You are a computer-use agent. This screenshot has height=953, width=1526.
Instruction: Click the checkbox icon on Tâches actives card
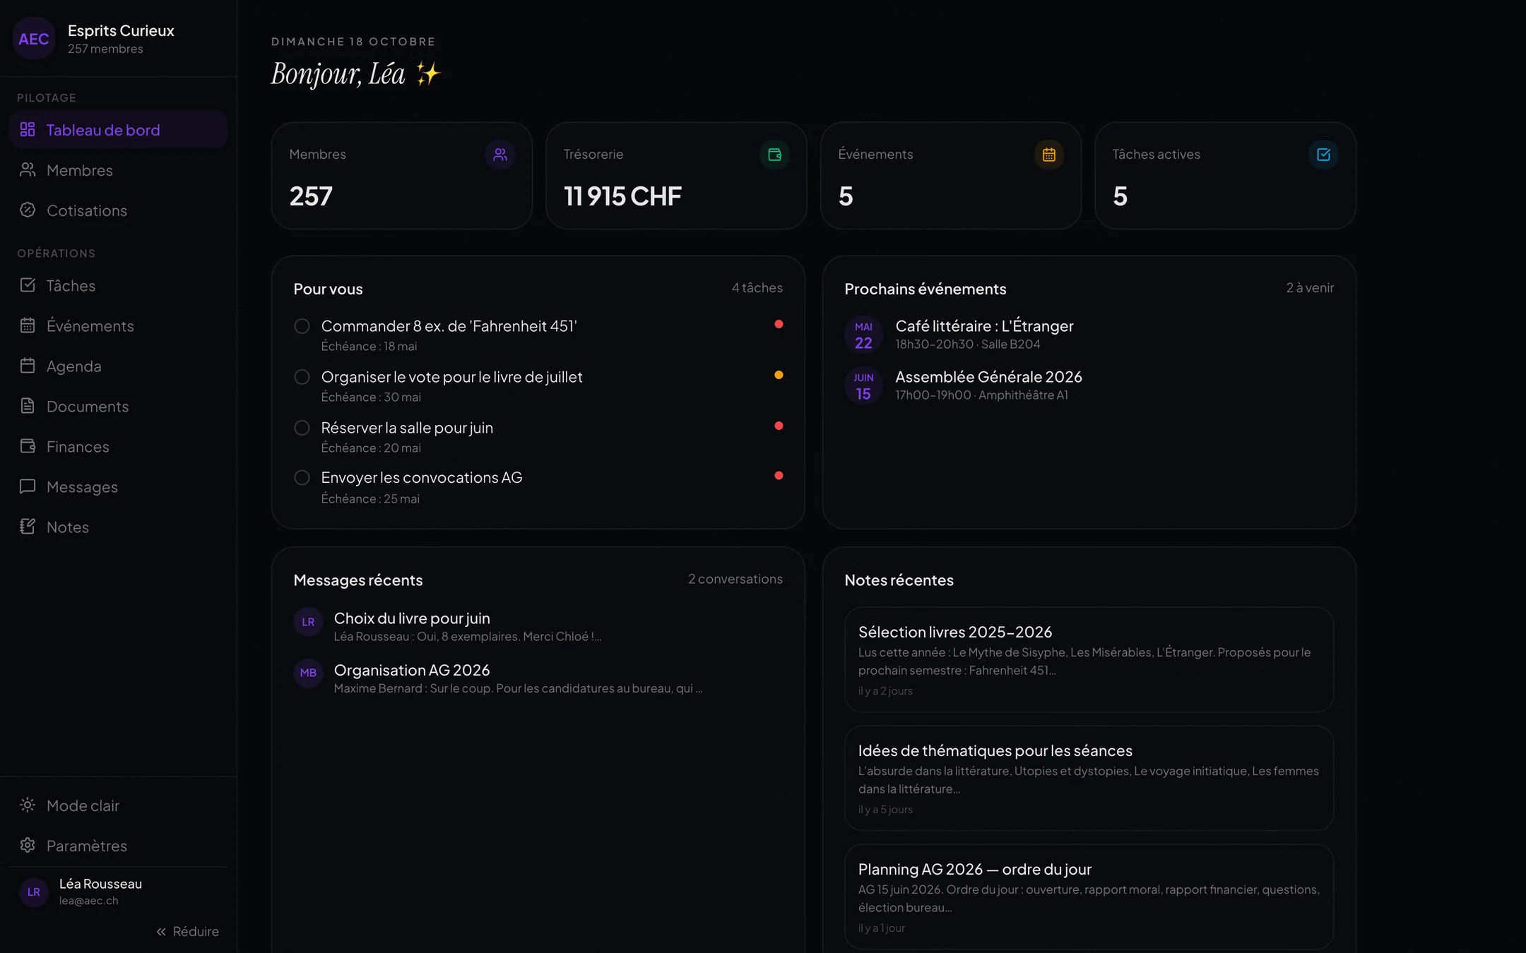click(x=1323, y=155)
